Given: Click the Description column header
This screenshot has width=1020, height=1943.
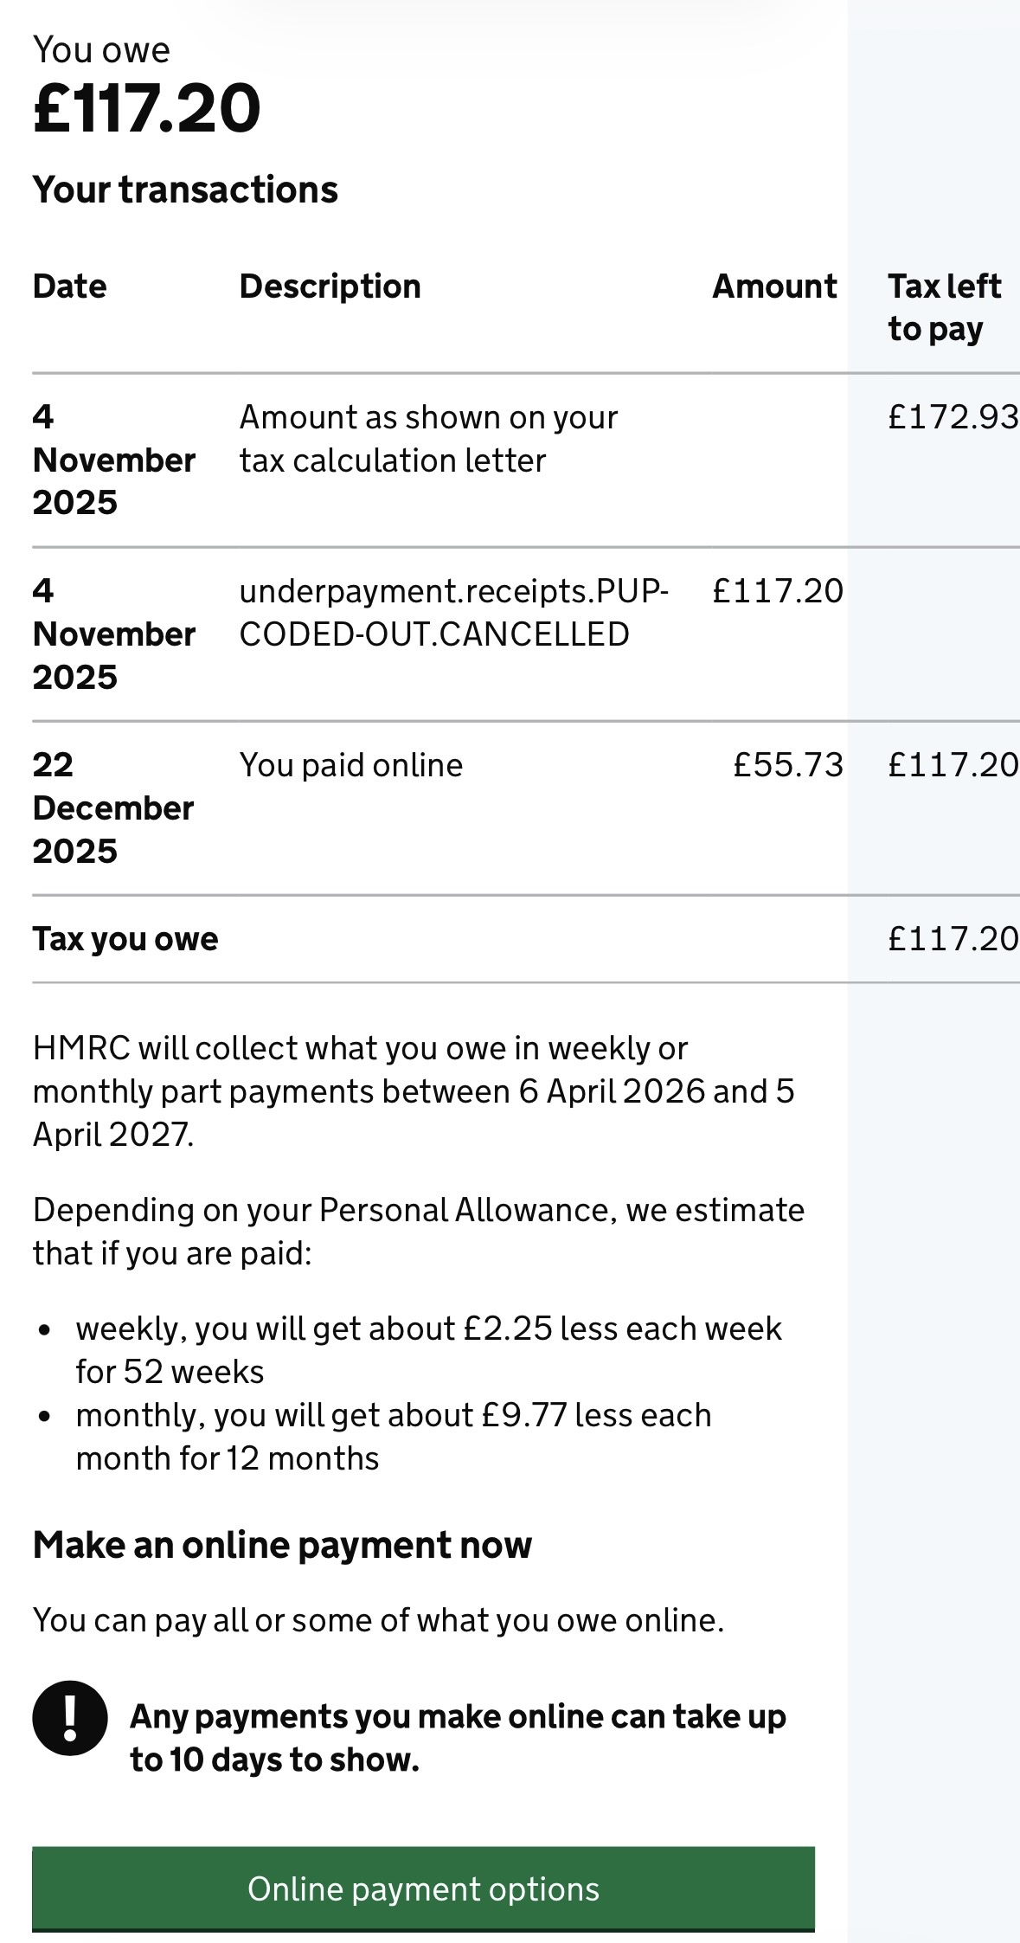Looking at the screenshot, I should pos(330,286).
